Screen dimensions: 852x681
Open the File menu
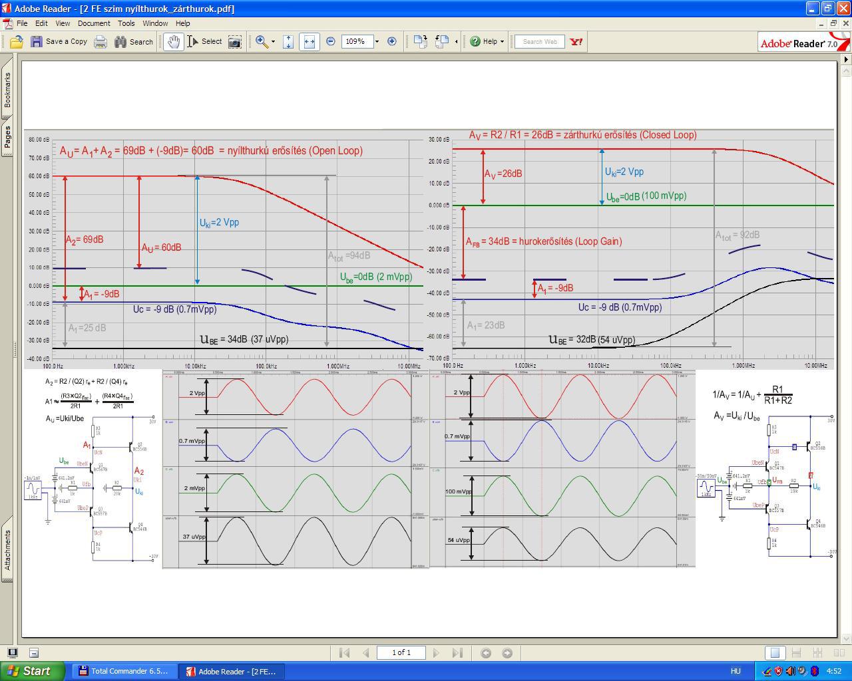click(22, 23)
